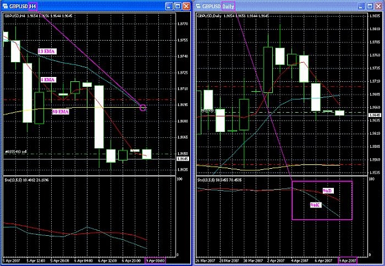Click 1.9560 on the Daily price axis

(x=375, y=159)
